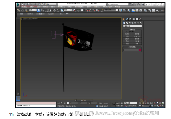Screen dimensions: 171x119
Task: Switch to the Modify command panel tab
Action: pos(127,19)
